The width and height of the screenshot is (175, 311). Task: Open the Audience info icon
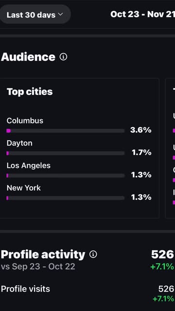[x=63, y=57]
